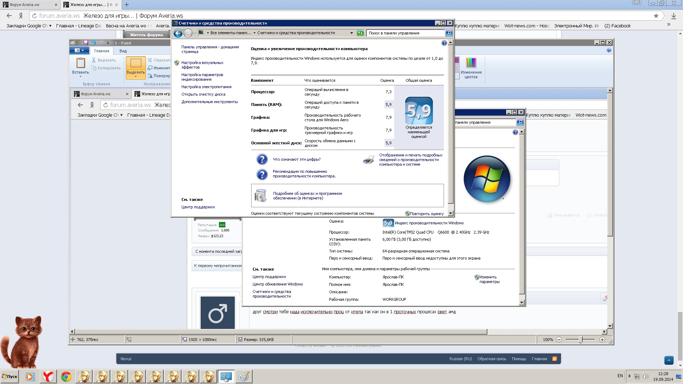Screen dimensions: 683x384
Task: Click the Yandex 'Я' button in browser toolbar
Action: pos(21,16)
